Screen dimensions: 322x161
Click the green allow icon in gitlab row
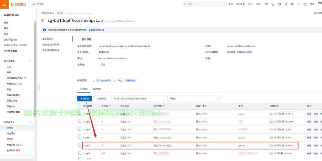(85, 146)
